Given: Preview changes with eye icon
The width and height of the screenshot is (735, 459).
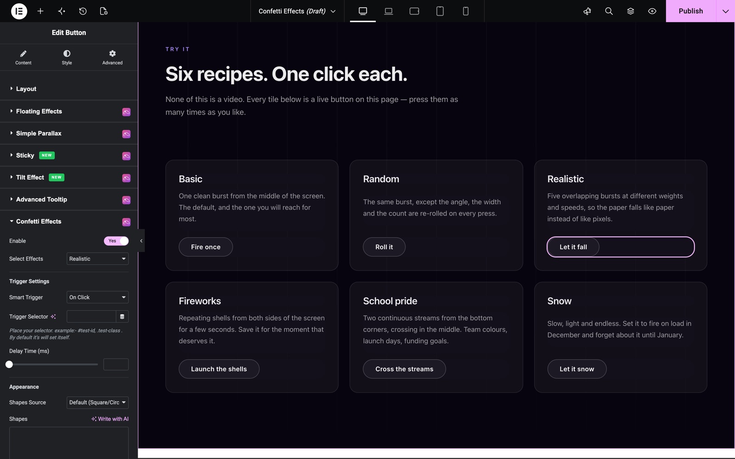Looking at the screenshot, I should [x=652, y=11].
